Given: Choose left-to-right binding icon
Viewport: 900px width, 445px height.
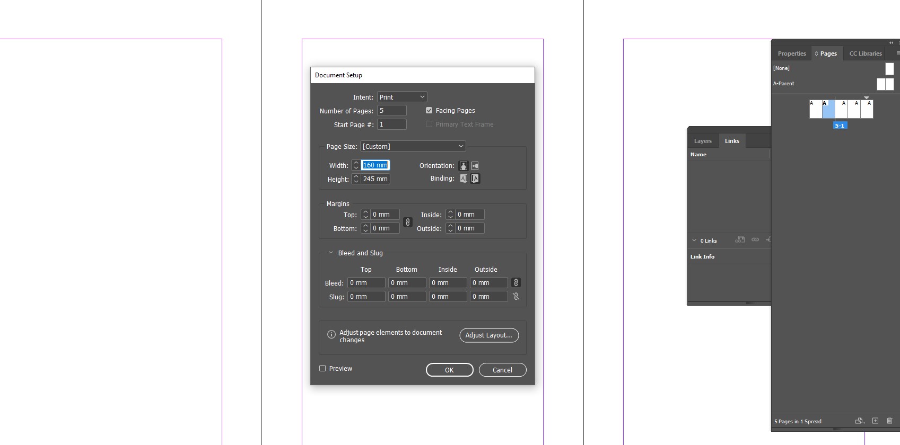Looking at the screenshot, I should (464, 179).
